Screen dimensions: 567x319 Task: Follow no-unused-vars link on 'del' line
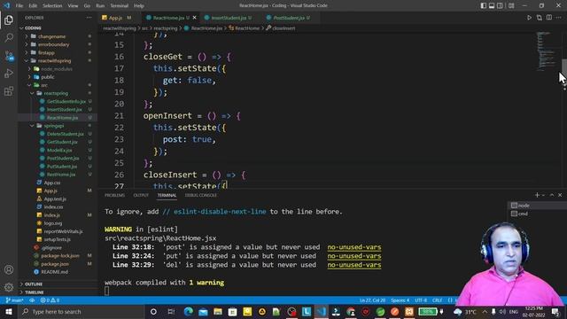[354, 265]
